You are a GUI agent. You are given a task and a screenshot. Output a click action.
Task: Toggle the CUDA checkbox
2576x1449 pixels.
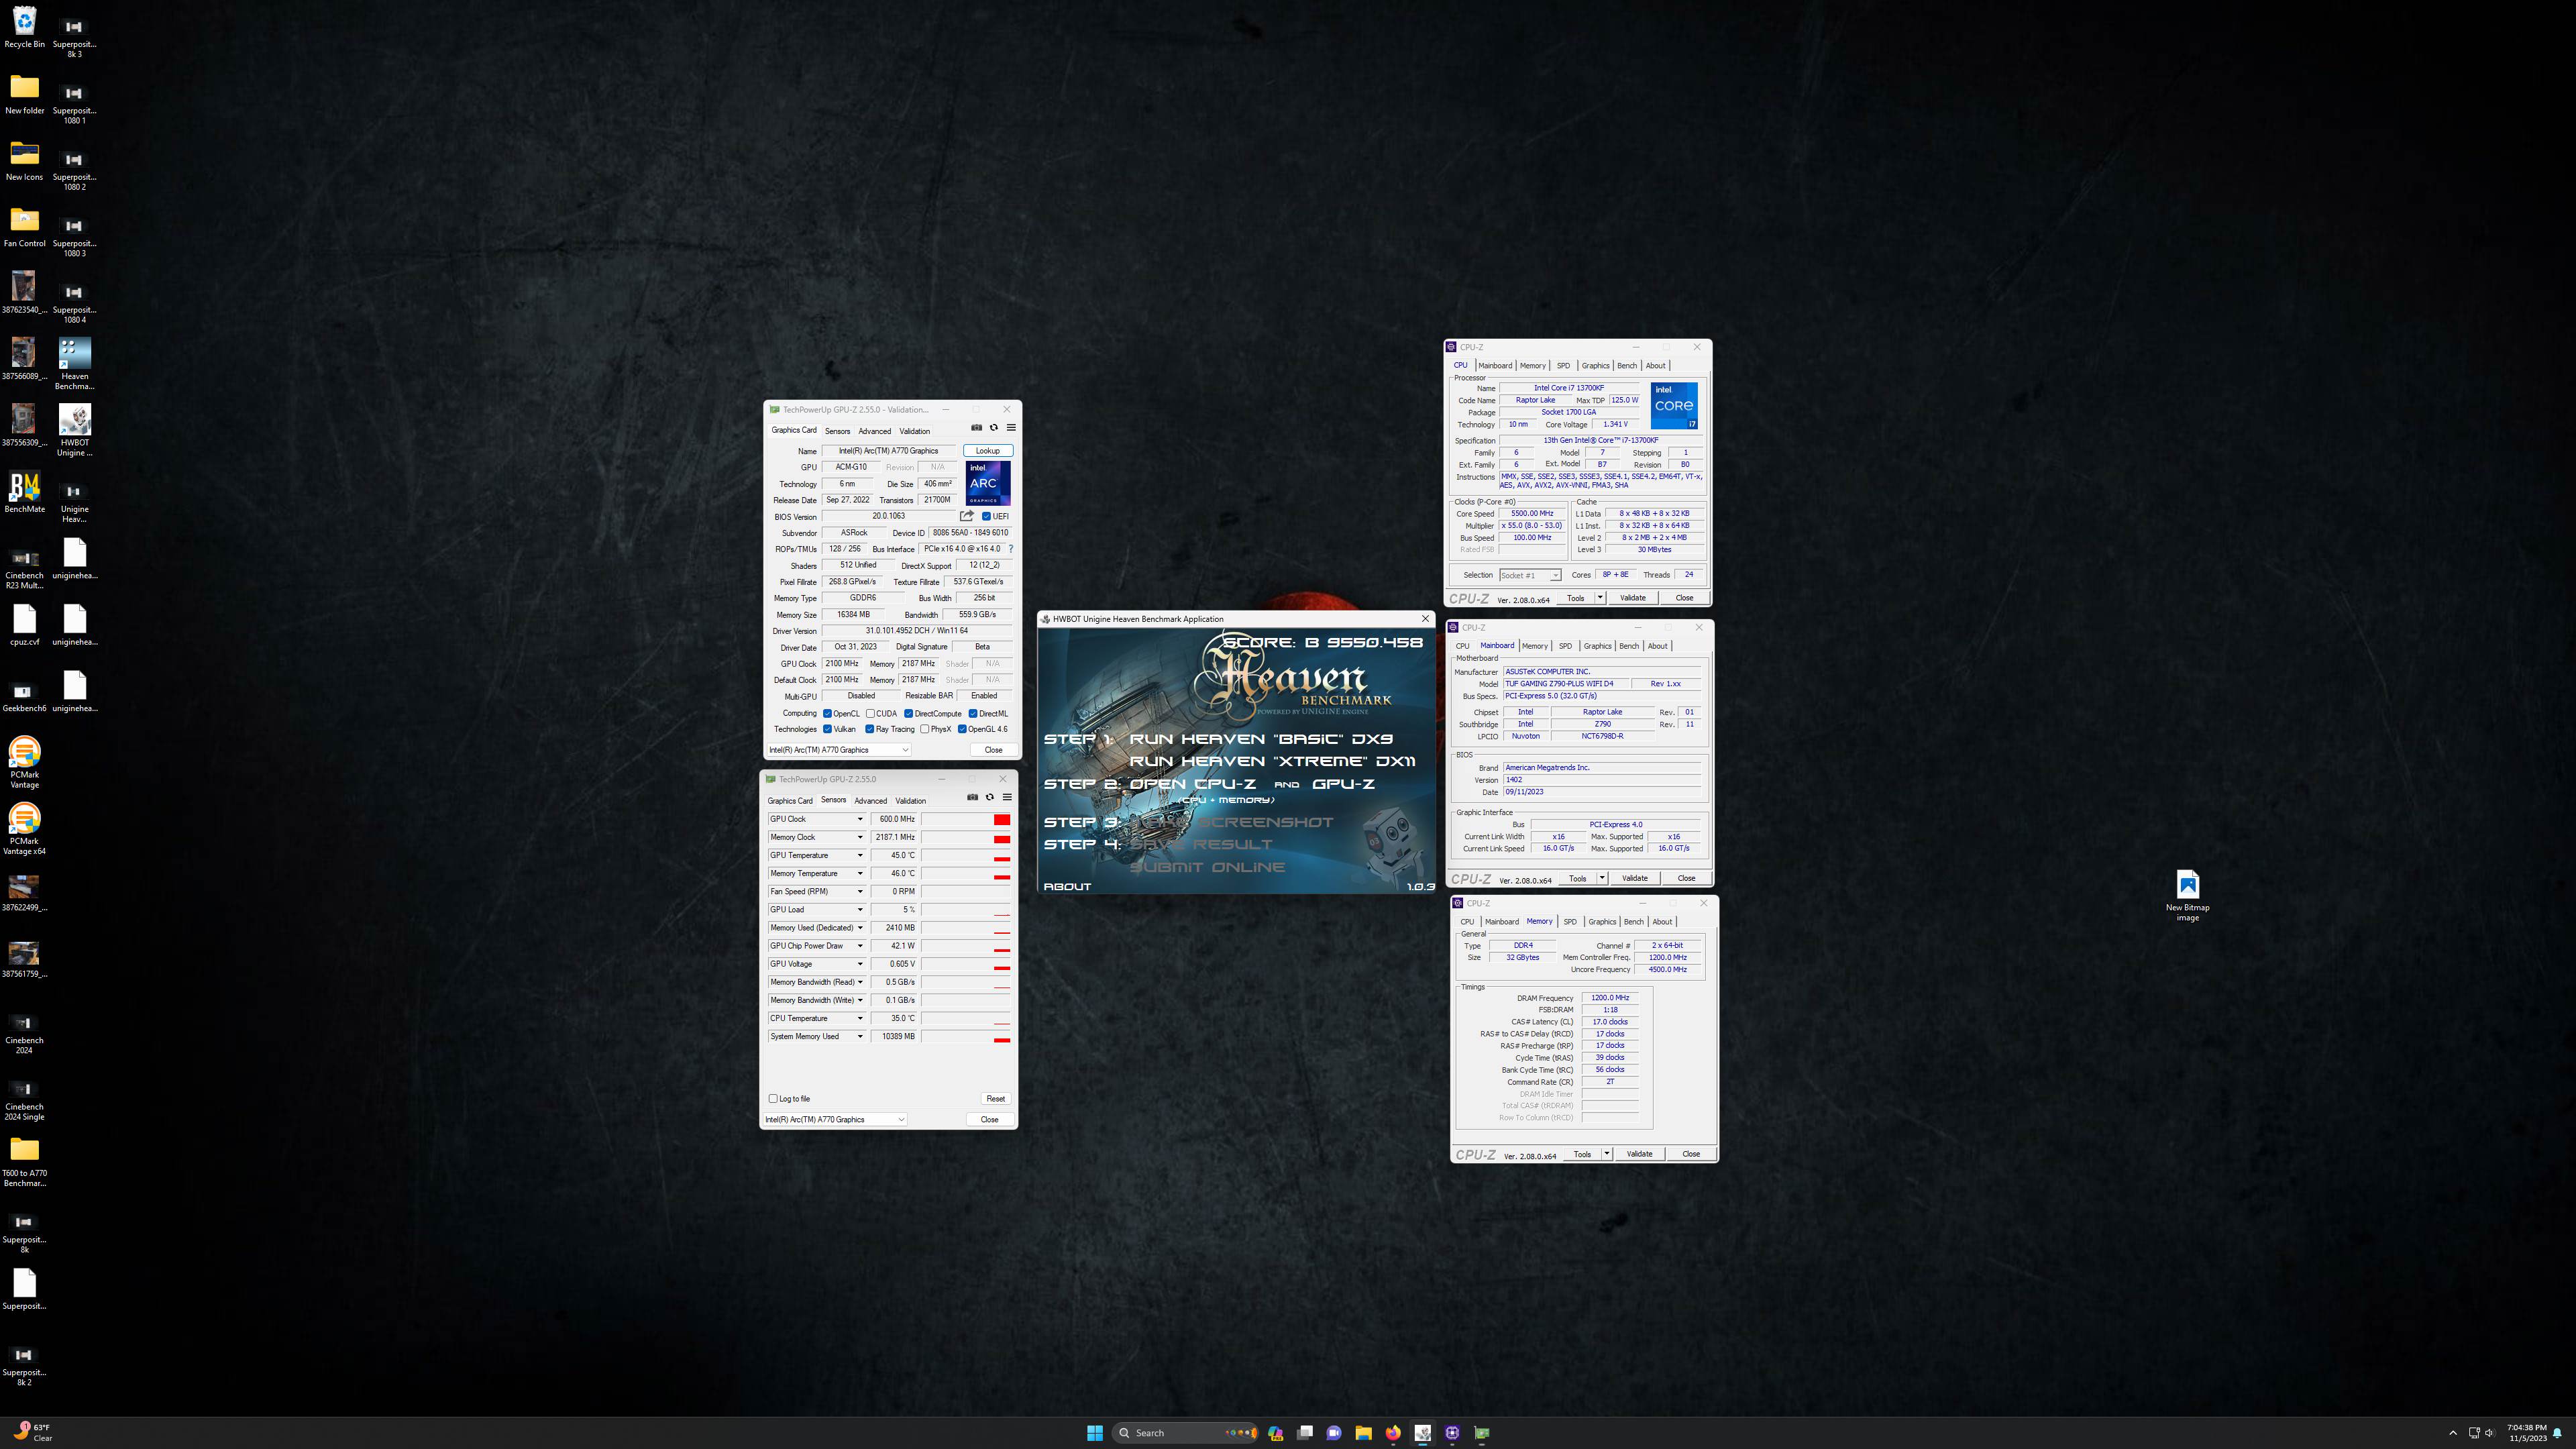[870, 714]
